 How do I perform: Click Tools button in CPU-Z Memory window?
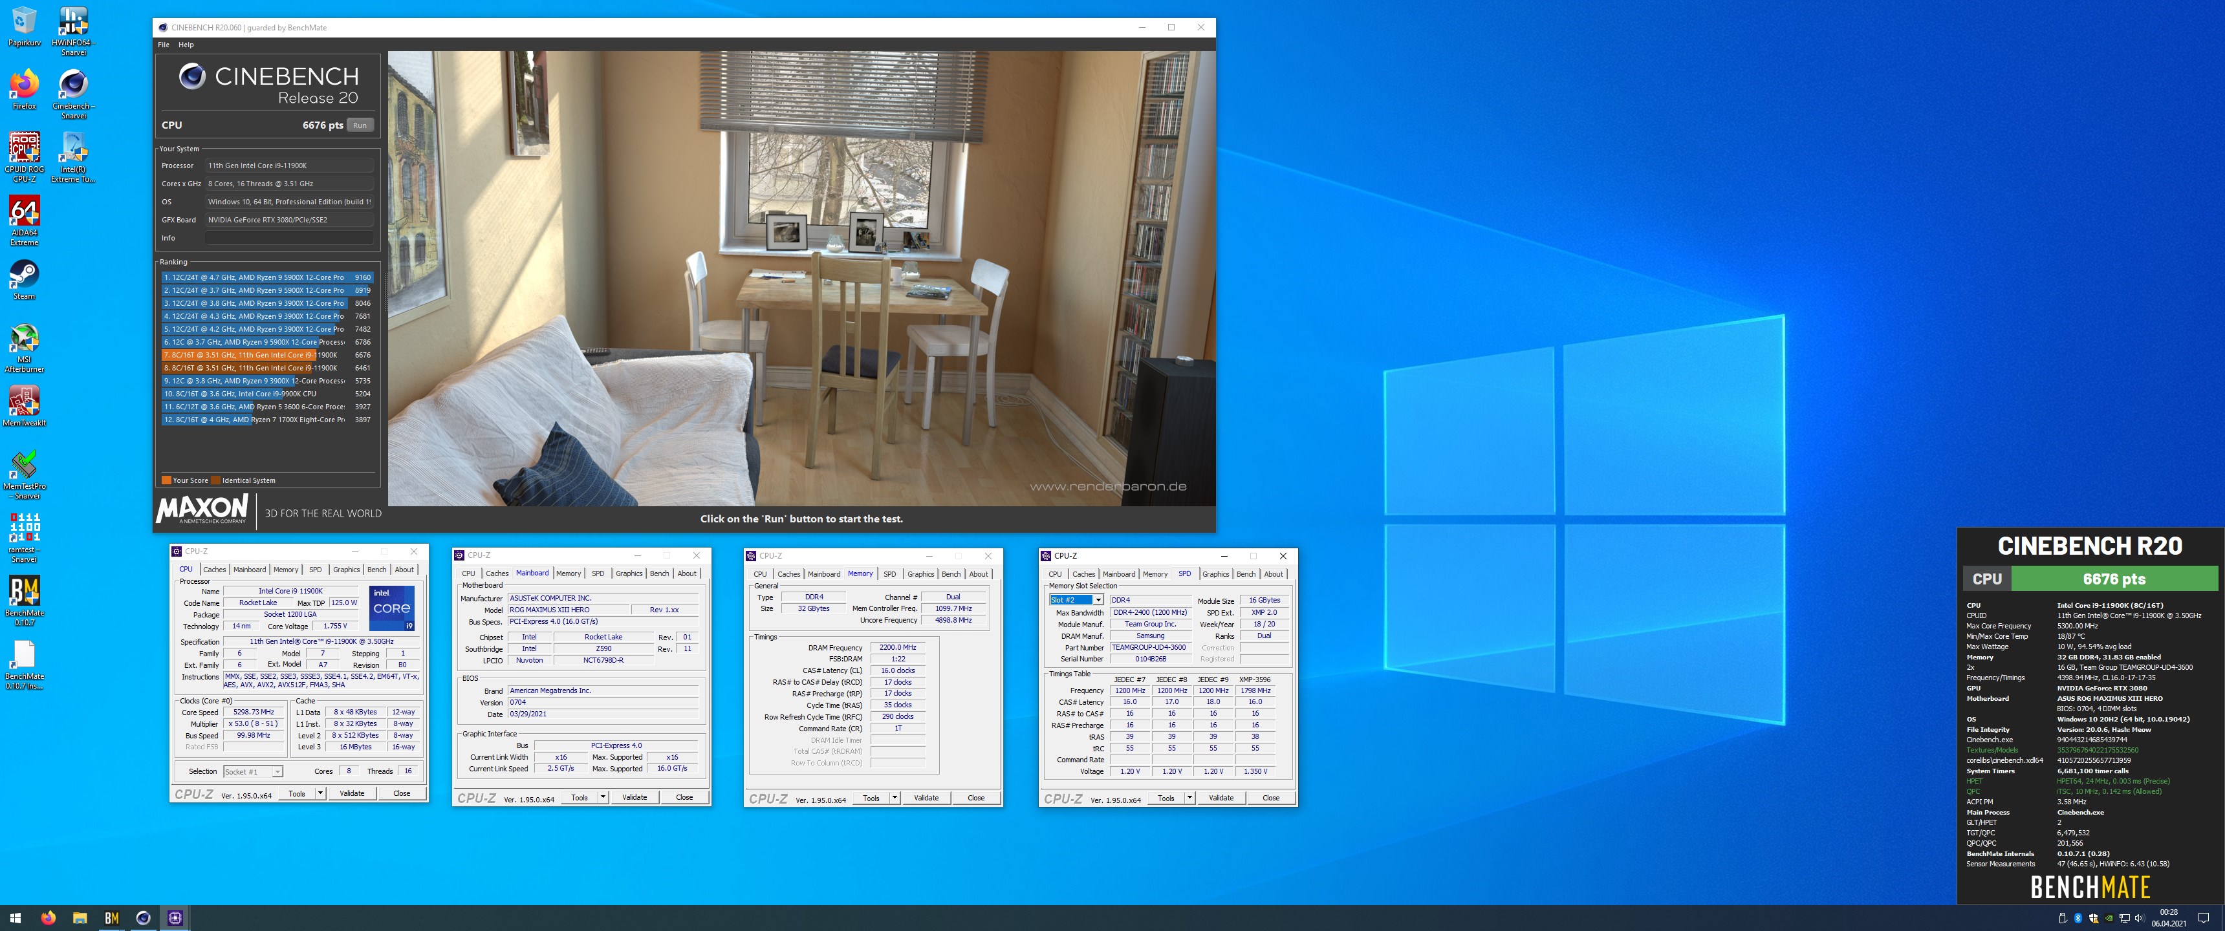click(871, 798)
